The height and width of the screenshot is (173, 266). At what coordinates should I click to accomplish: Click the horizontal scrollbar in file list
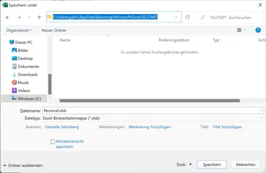pos(150,100)
